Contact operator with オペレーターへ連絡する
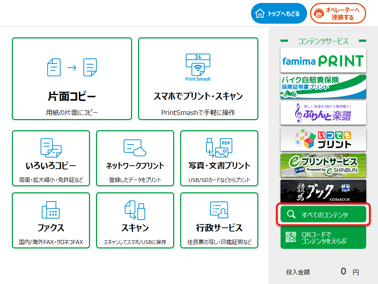Screen dimensions: 378x284 (x=339, y=13)
